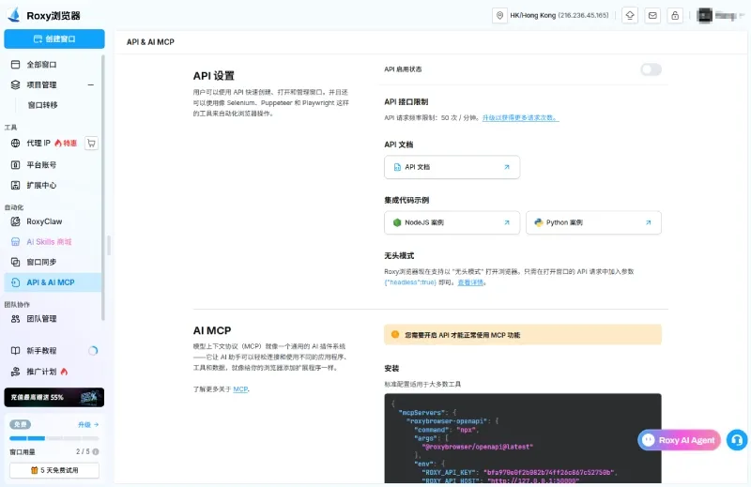Viewport: 751px width, 487px height.
Task: Select API & AI MCP sidebar item
Action: (x=53, y=282)
